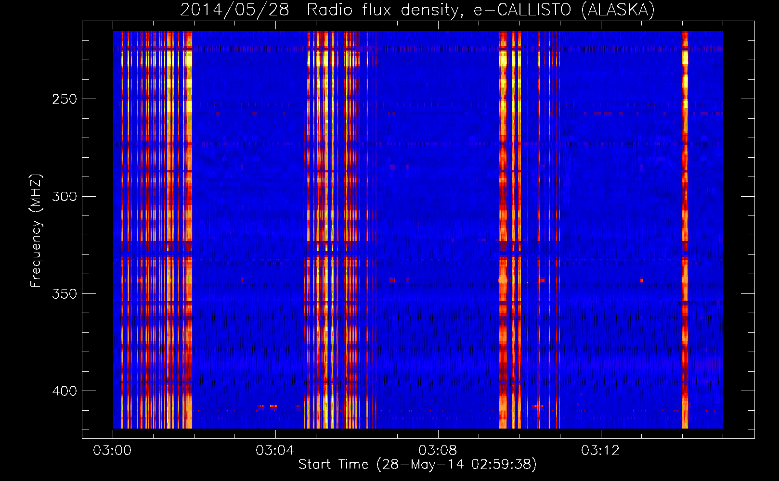This screenshot has width=779, height=481.
Task: Click the '250' frequency tick label
Action: [65, 99]
